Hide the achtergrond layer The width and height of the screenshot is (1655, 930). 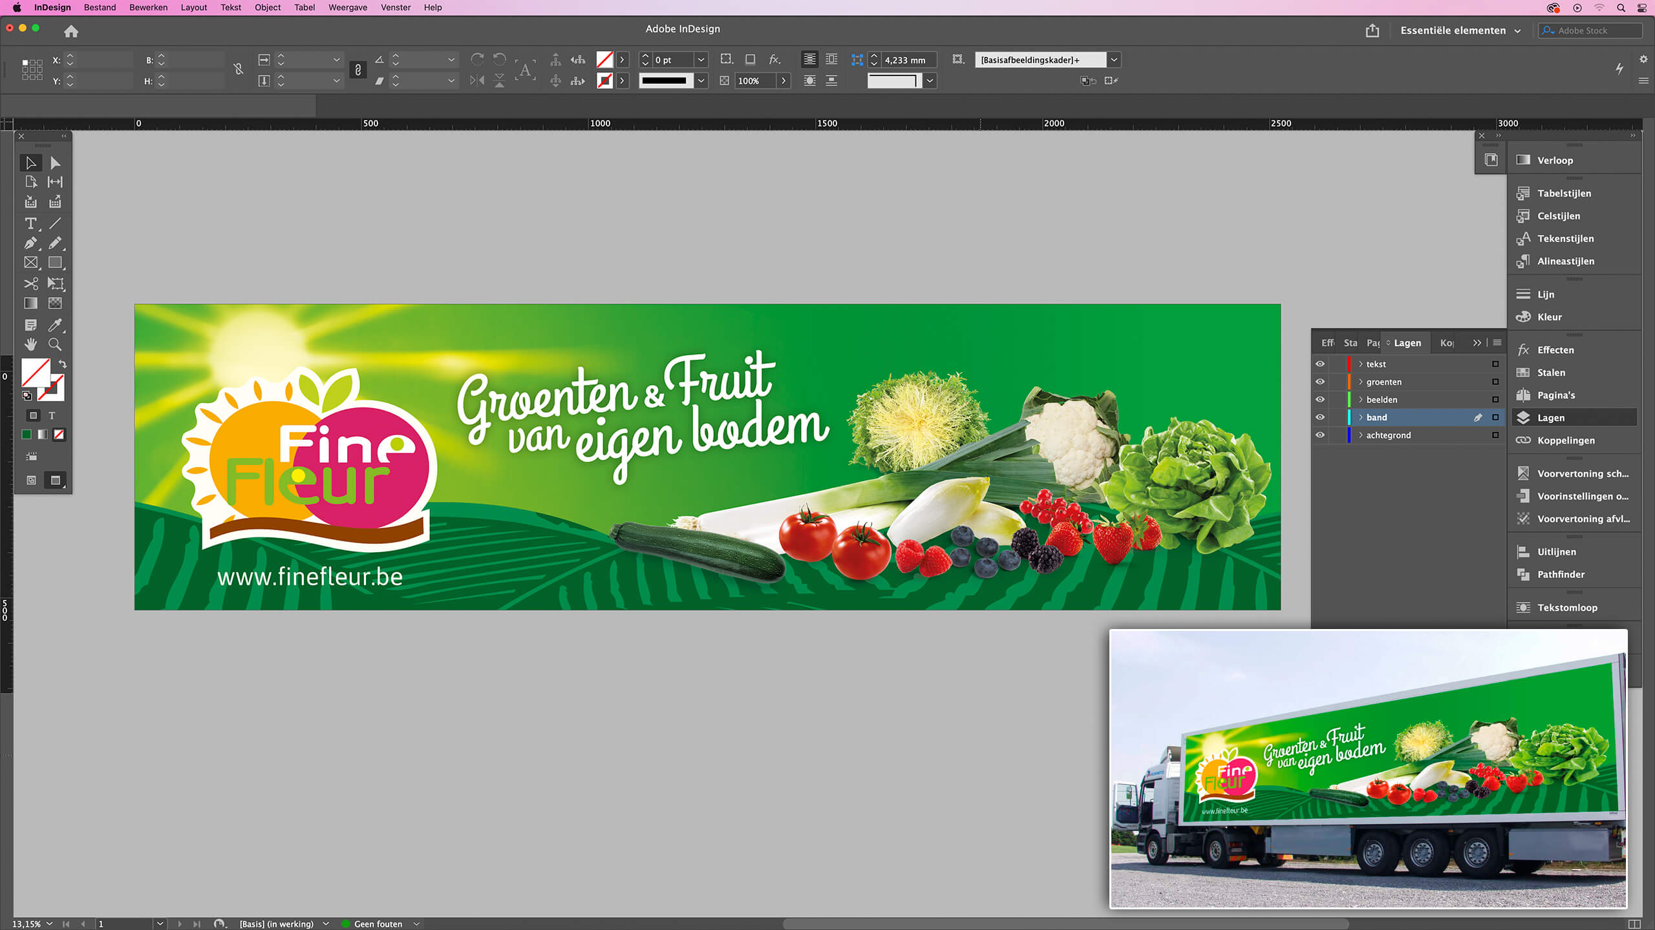[x=1320, y=435]
